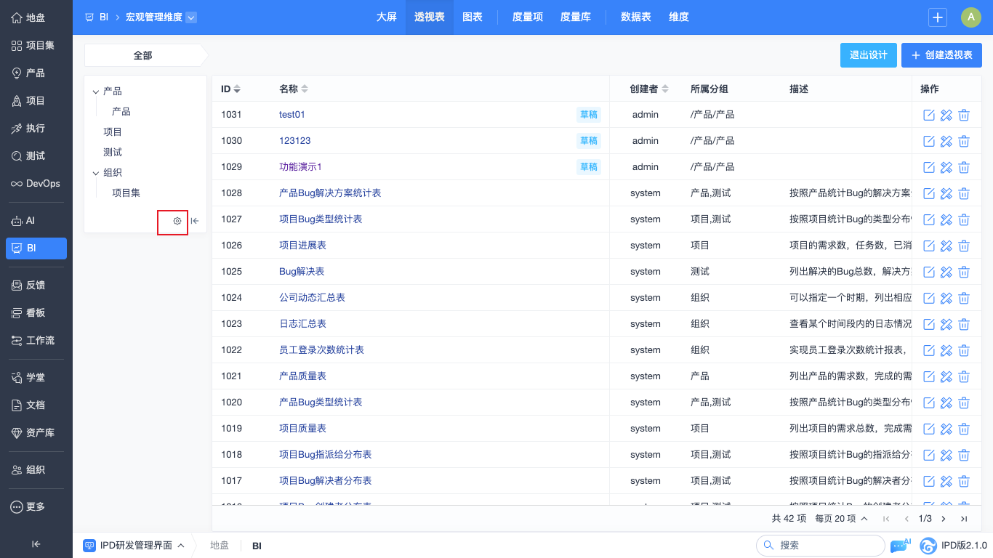Image resolution: width=993 pixels, height=558 pixels.
Task: Sort table by 名称 column
Action: click(305, 89)
